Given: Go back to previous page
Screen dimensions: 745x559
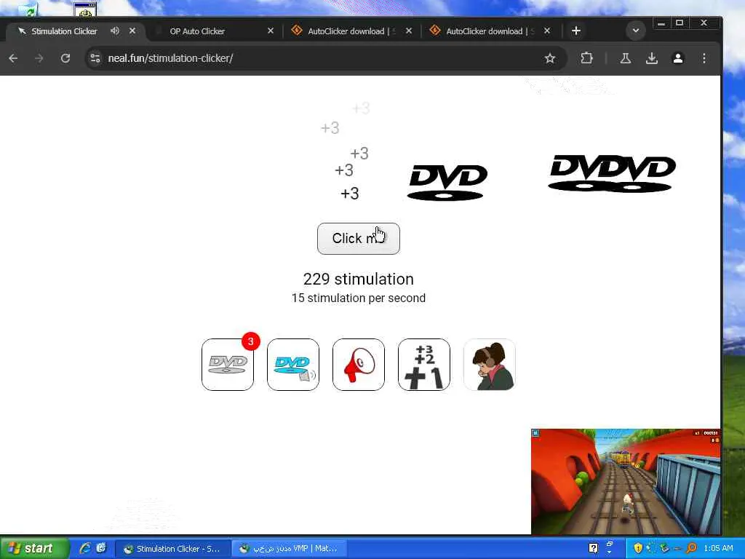Looking at the screenshot, I should (13, 58).
